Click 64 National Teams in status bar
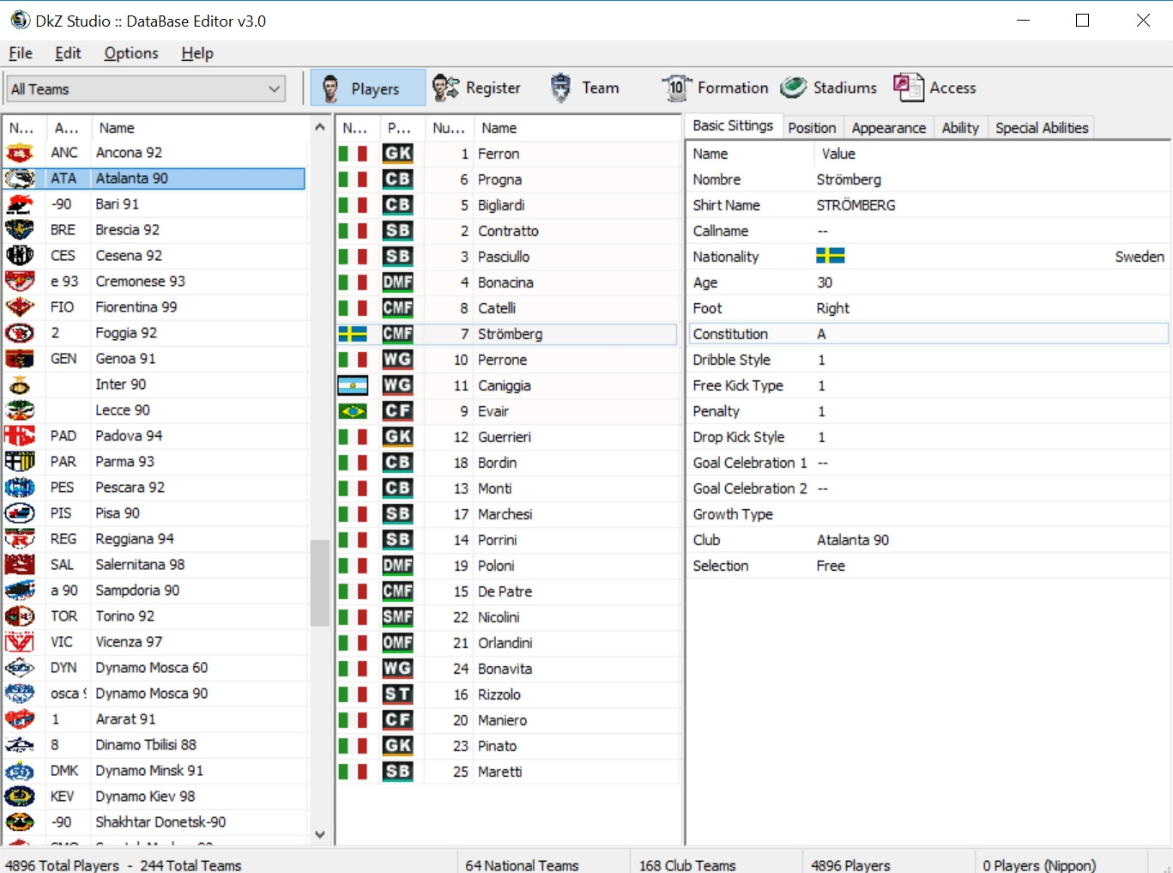The width and height of the screenshot is (1173, 873). click(522, 865)
